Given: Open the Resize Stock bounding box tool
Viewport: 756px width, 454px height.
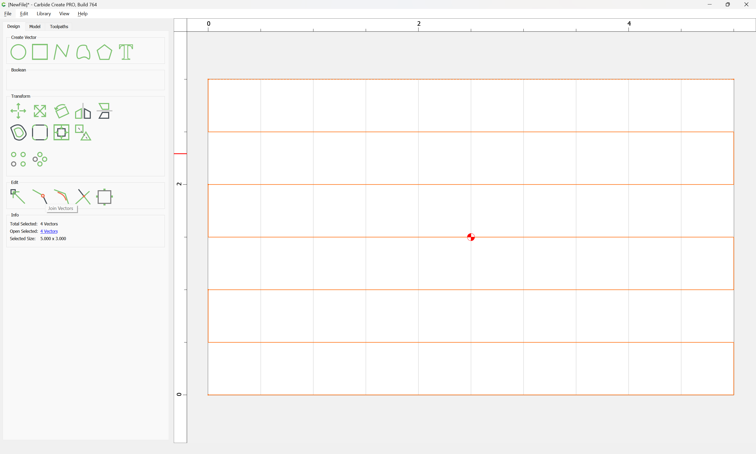Looking at the screenshot, I should [x=104, y=197].
